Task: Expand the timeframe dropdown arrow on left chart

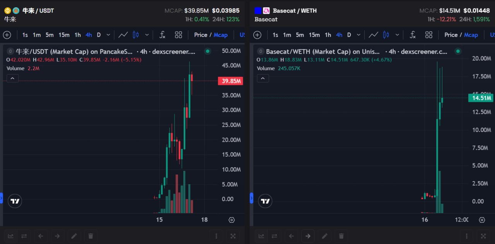Action: 108,35
